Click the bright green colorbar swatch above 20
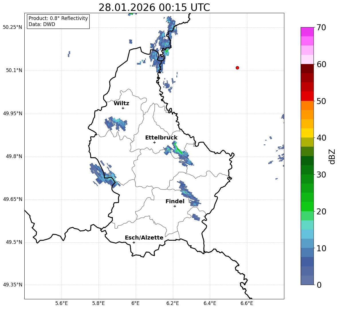The width and height of the screenshot is (339, 309). [307, 206]
